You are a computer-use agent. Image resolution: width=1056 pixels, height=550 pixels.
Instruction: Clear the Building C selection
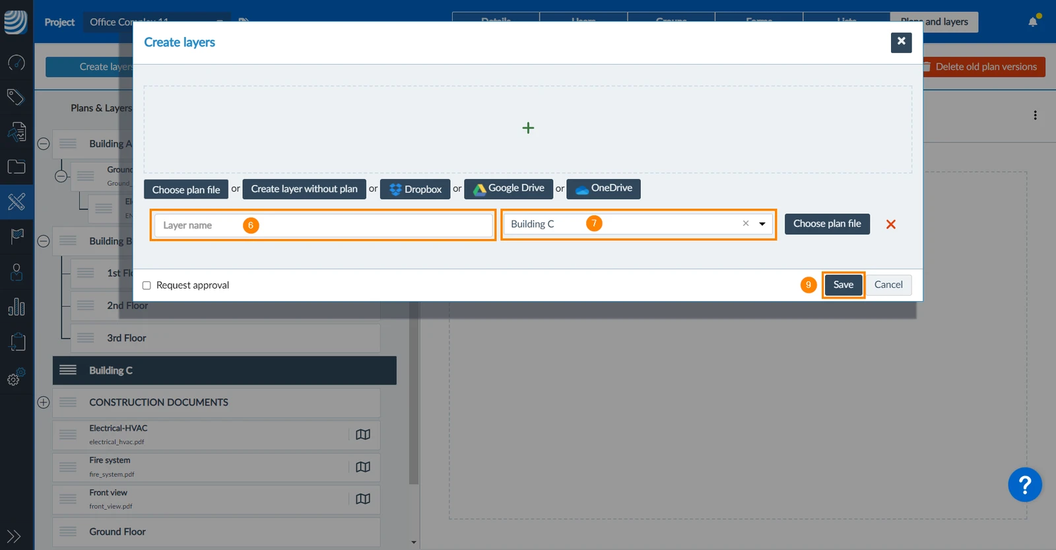[x=746, y=223]
